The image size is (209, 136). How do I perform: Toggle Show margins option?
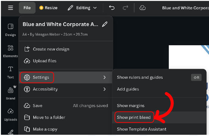[x=131, y=106]
